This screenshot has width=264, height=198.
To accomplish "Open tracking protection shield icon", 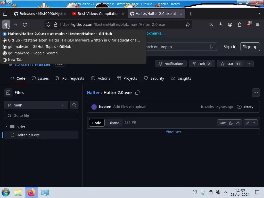I will (48, 24).
